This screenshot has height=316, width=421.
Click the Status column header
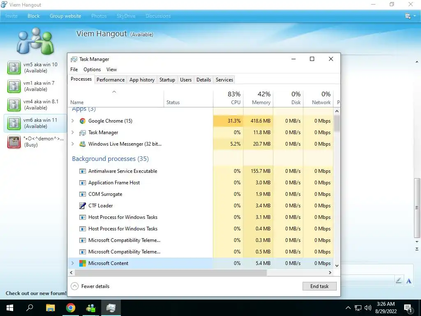188,98
